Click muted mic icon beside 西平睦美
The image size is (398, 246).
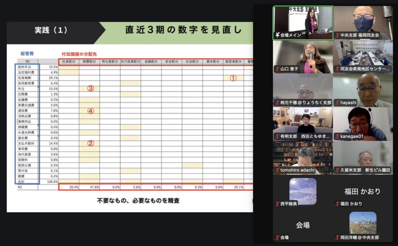click(277, 204)
